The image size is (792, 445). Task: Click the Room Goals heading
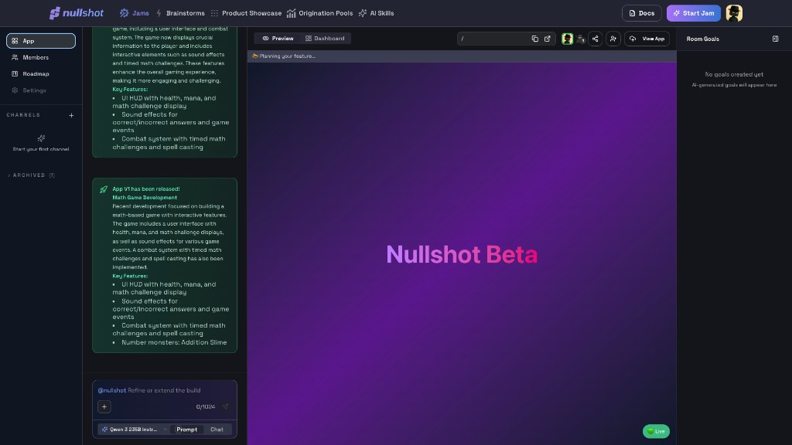pos(702,39)
